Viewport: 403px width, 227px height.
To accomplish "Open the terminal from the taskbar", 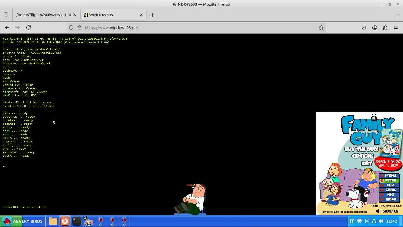I will point(76,221).
